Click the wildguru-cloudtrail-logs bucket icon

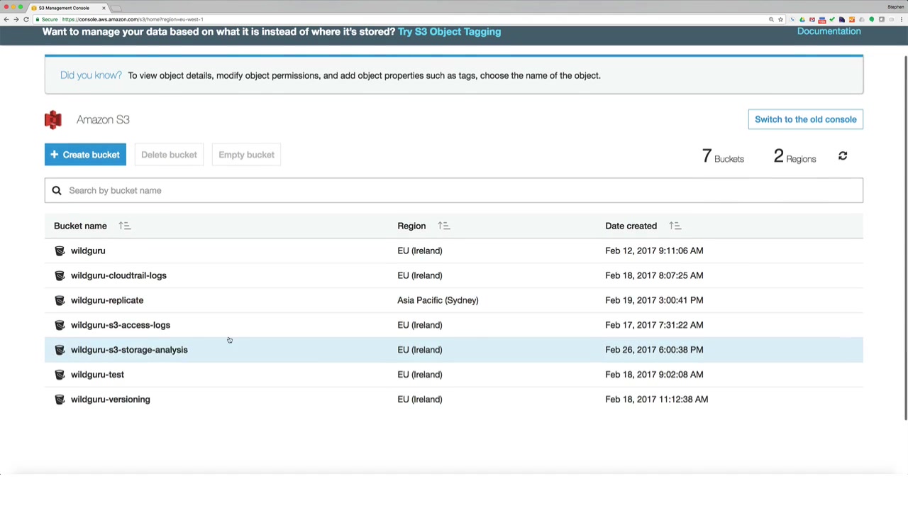60,275
